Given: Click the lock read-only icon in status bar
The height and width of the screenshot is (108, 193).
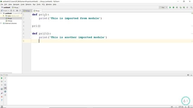Looking at the screenshot, I should coord(186,107).
